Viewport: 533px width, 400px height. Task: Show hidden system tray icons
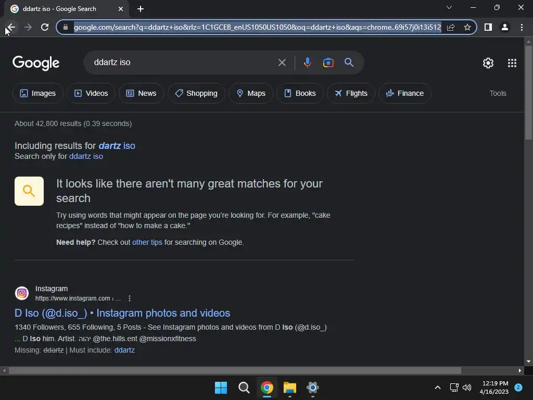(x=437, y=387)
